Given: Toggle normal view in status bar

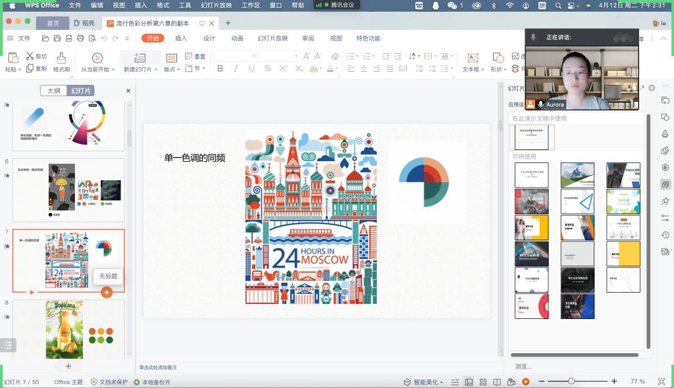Looking at the screenshot, I should point(469,381).
